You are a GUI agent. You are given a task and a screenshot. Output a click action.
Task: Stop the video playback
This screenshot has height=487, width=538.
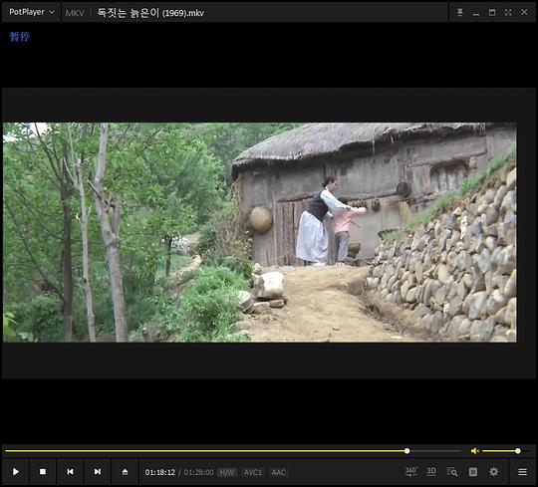tap(43, 472)
